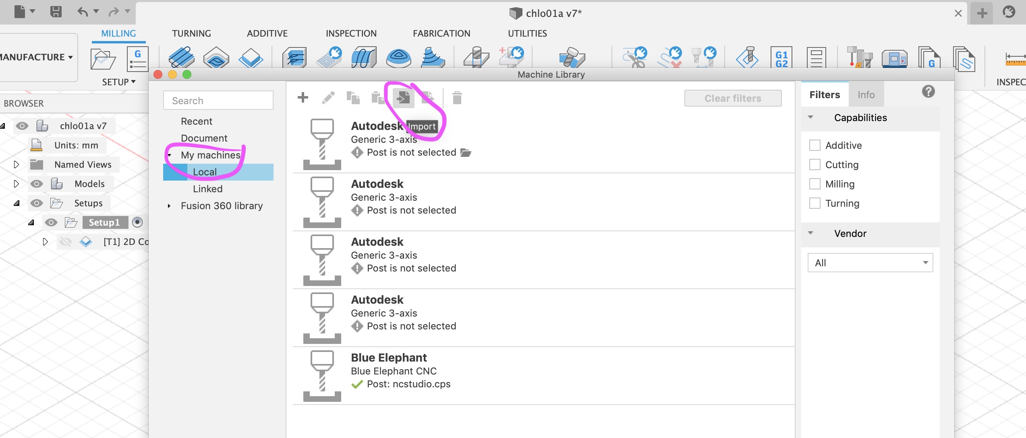Toggle visibility eye for Setups
Image resolution: width=1026 pixels, height=438 pixels.
point(36,203)
